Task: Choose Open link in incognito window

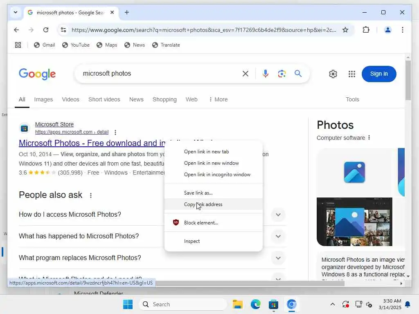Action: pyautogui.click(x=214, y=175)
